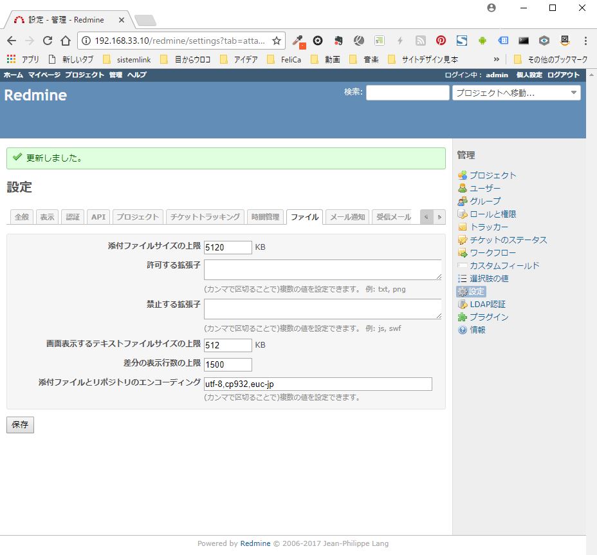The width and height of the screenshot is (597, 555).
Task: Click the 許可する拡張子 text area
Action: click(322, 270)
